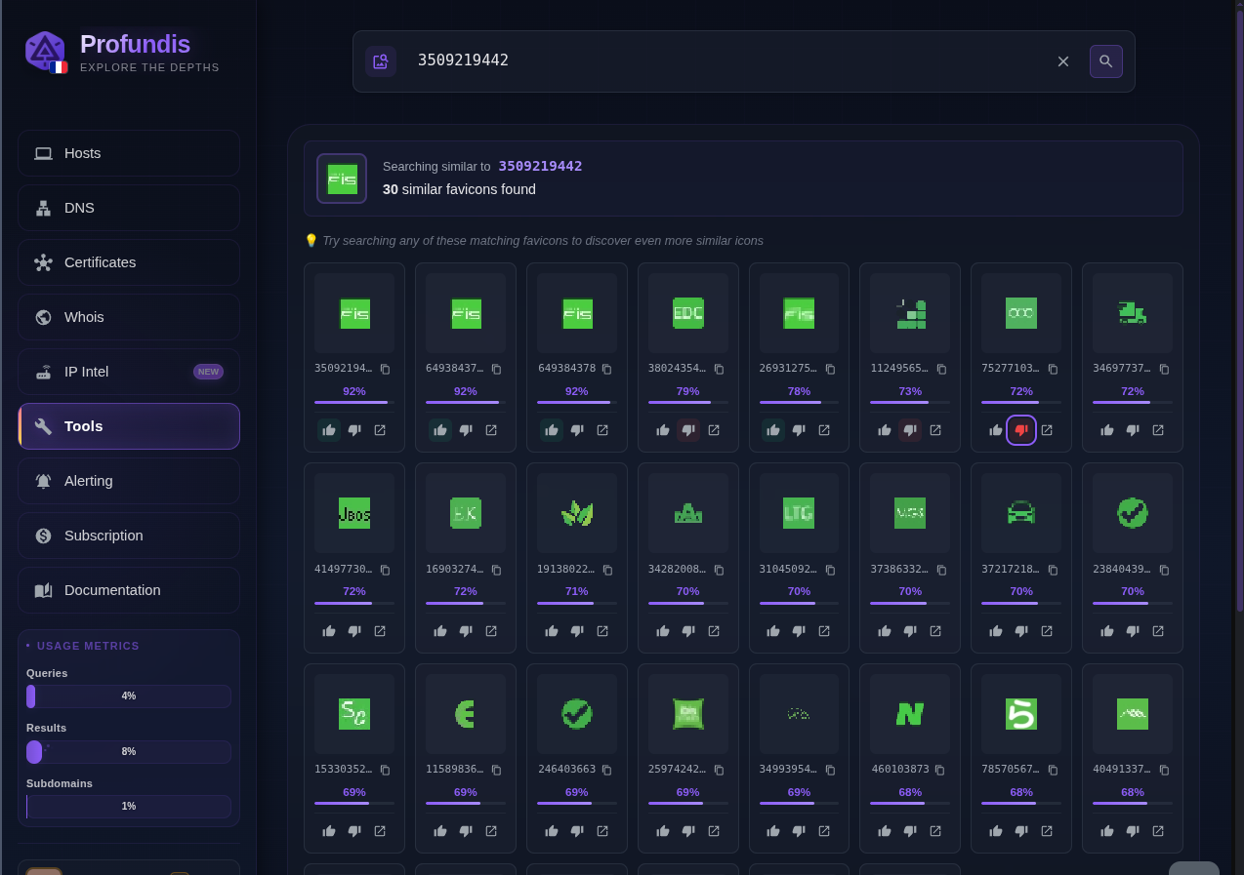Copy the hash 649384378
1244x875 pixels.
[606, 369]
